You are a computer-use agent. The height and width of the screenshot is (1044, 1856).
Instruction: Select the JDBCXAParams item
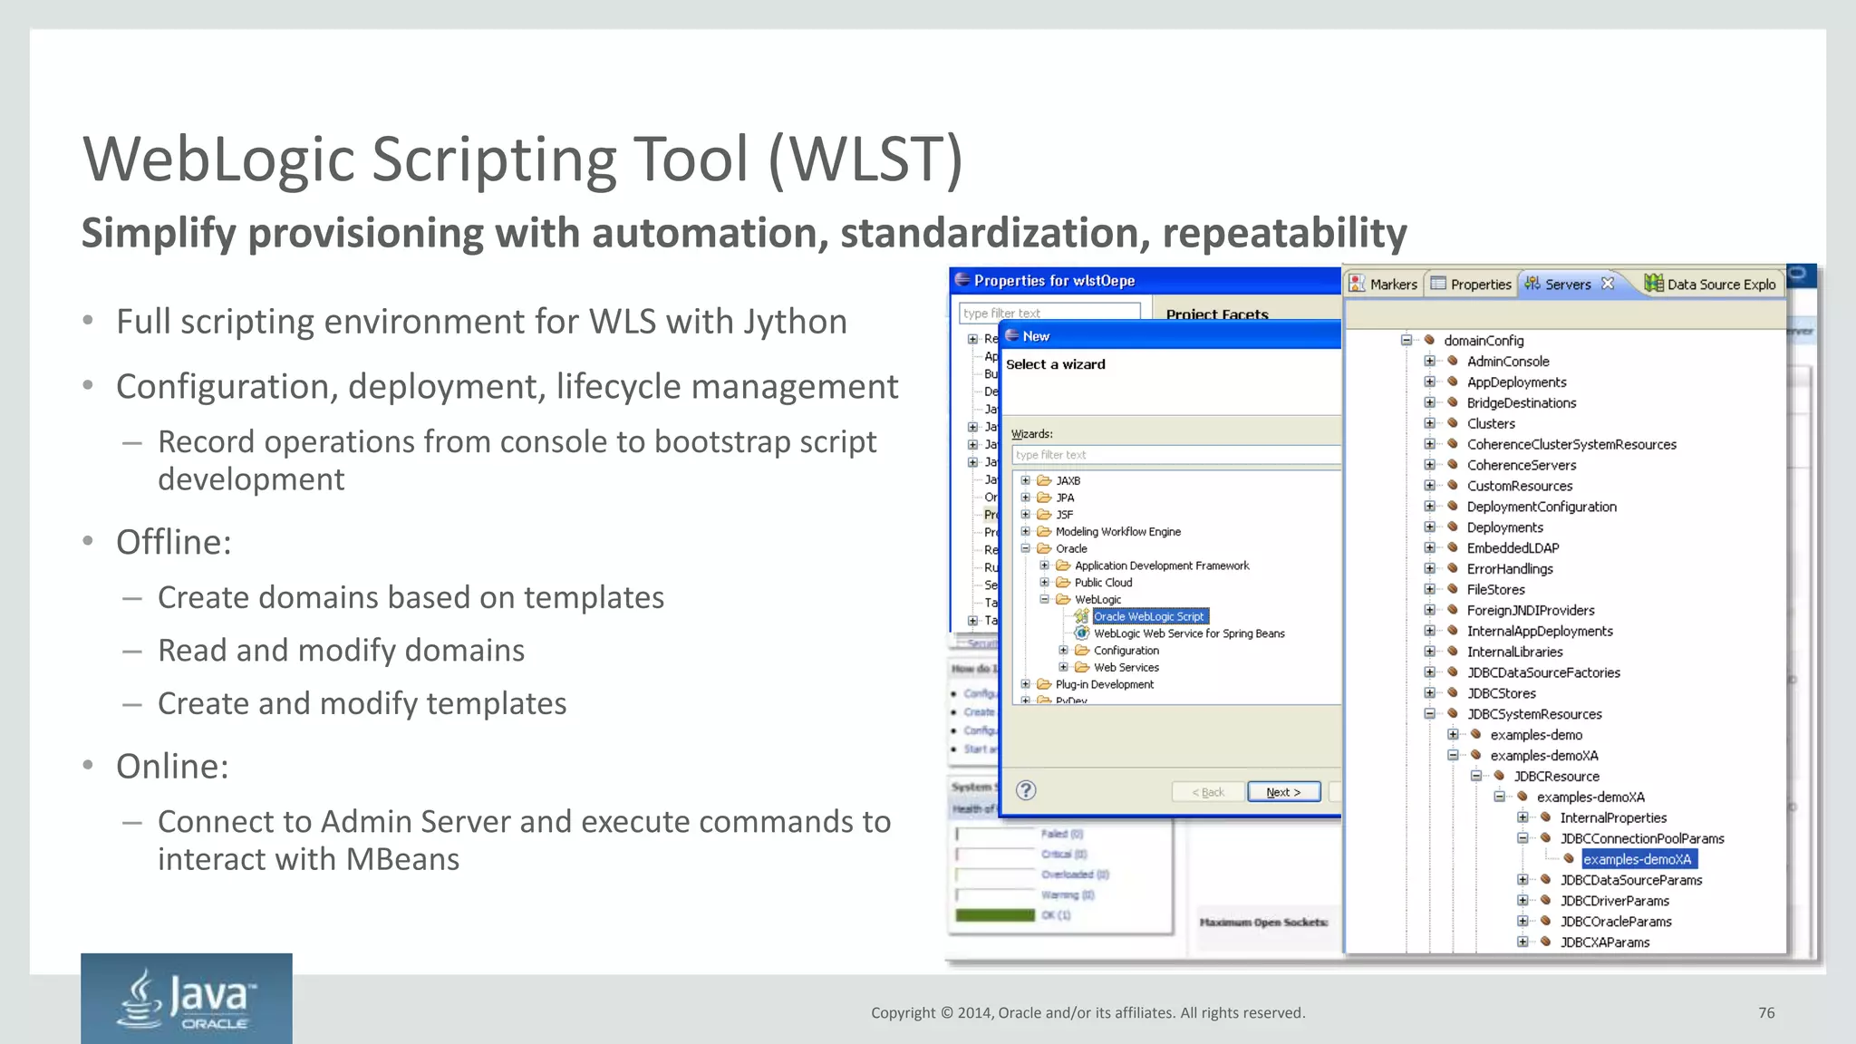pos(1605,942)
